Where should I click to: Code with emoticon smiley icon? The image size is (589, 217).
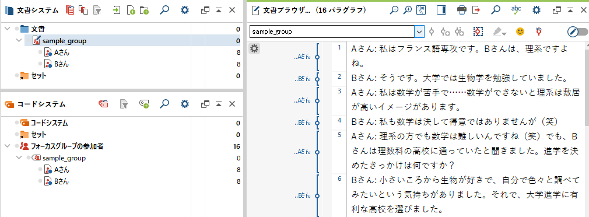click(520, 32)
